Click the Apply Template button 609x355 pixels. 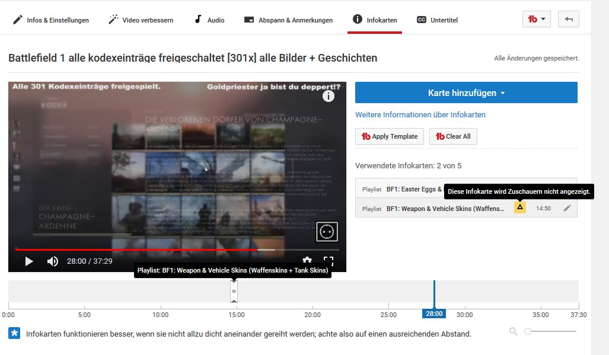[389, 136]
